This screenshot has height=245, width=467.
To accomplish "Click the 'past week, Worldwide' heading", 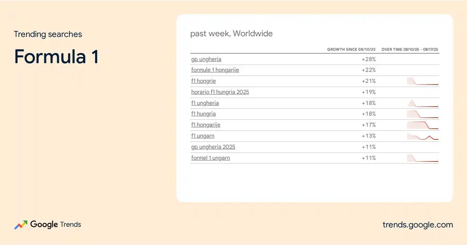I will click(232, 34).
